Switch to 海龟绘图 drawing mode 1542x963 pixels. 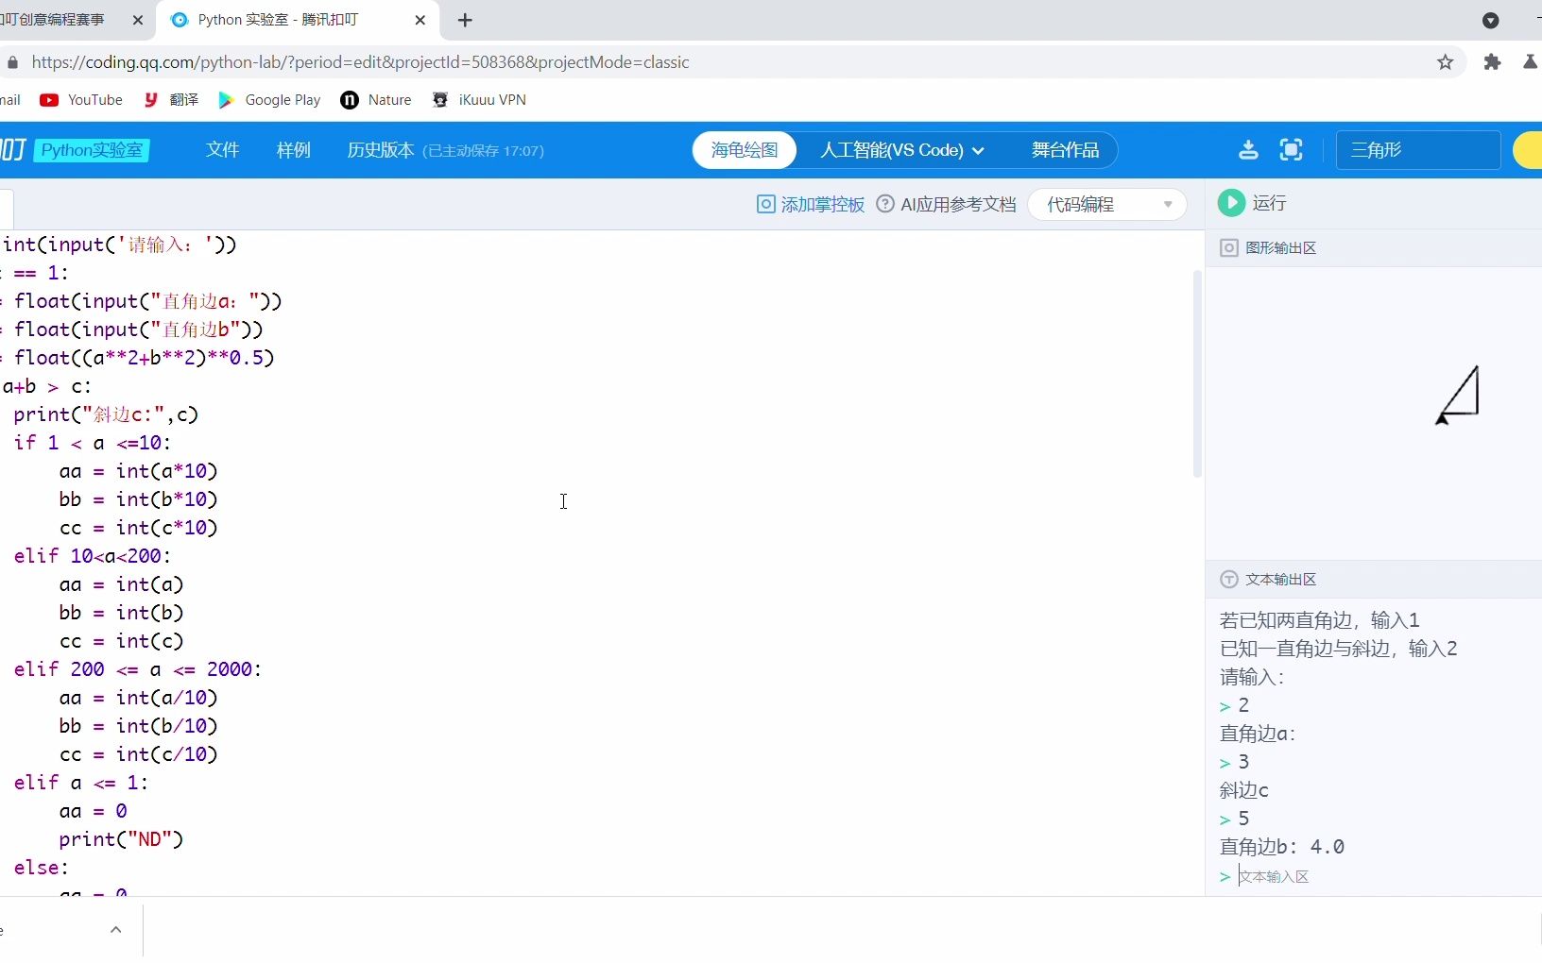[744, 150]
